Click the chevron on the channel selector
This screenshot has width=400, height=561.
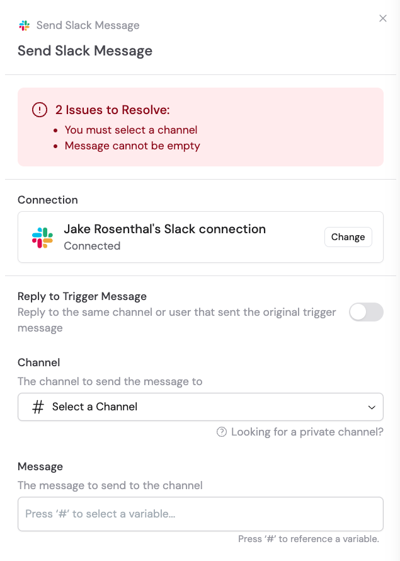point(372,407)
